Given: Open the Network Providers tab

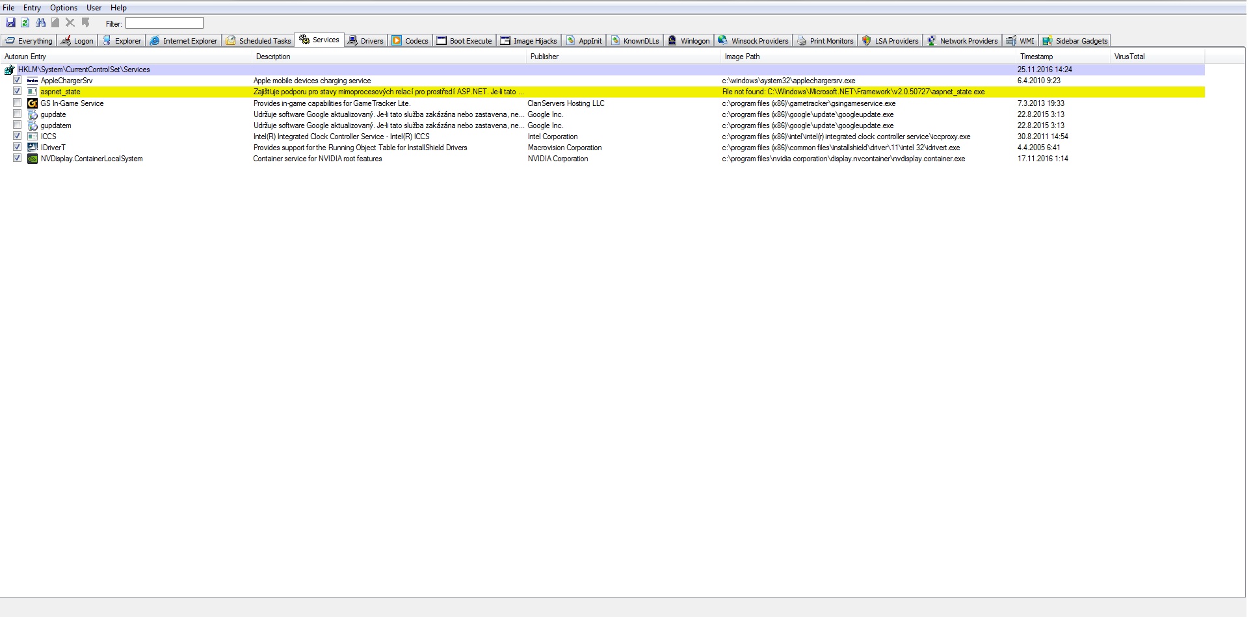Looking at the screenshot, I should click(962, 41).
